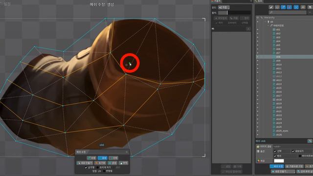Toggle the 흐리게 하기 (Dim) checkbox
313x176 pixels.
tap(98, 167)
